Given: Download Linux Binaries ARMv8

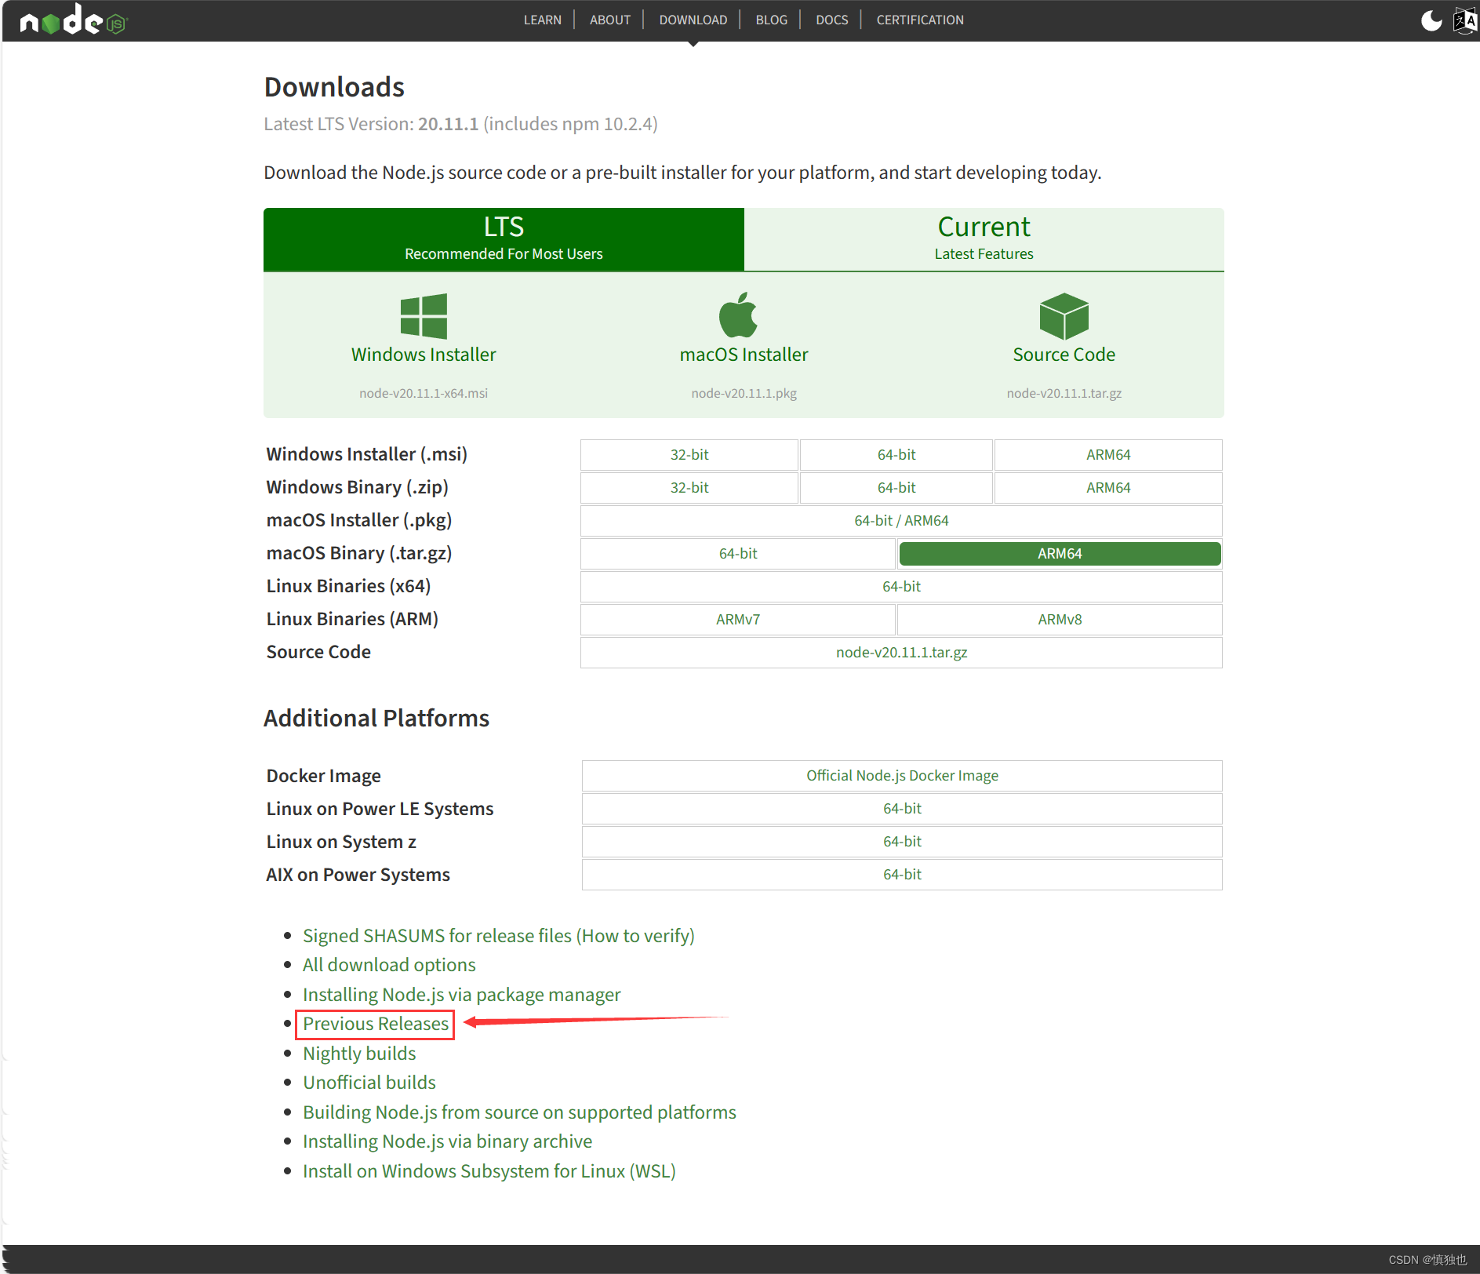Looking at the screenshot, I should (x=1060, y=620).
